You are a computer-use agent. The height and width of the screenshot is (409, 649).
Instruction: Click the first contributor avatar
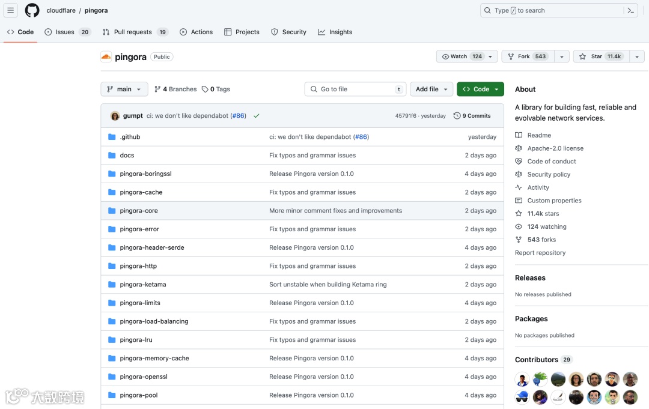click(x=522, y=379)
